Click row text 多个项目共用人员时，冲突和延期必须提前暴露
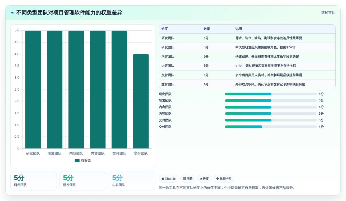 [x=269, y=75]
